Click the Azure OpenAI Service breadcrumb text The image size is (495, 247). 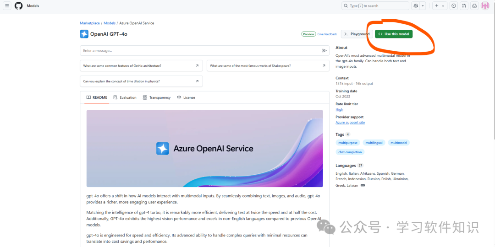coord(137,23)
